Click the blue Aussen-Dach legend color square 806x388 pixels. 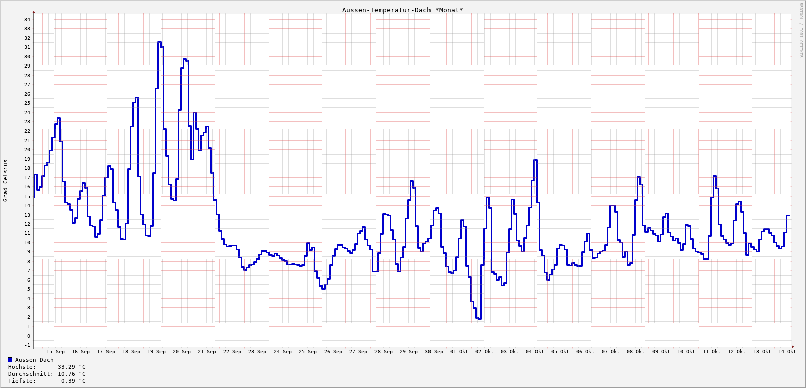click(10, 360)
